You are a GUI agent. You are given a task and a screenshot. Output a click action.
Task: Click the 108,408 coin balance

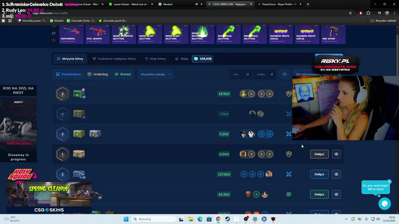(x=203, y=59)
